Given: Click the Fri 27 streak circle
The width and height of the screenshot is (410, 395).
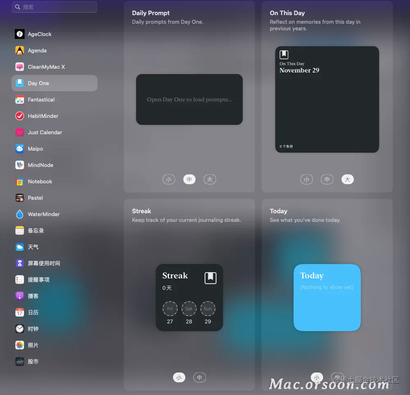Looking at the screenshot, I should coord(170,309).
